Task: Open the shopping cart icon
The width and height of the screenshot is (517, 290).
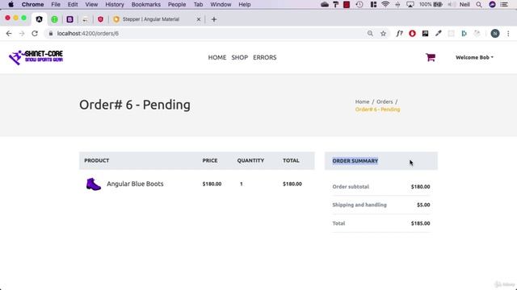Action: [x=431, y=57]
